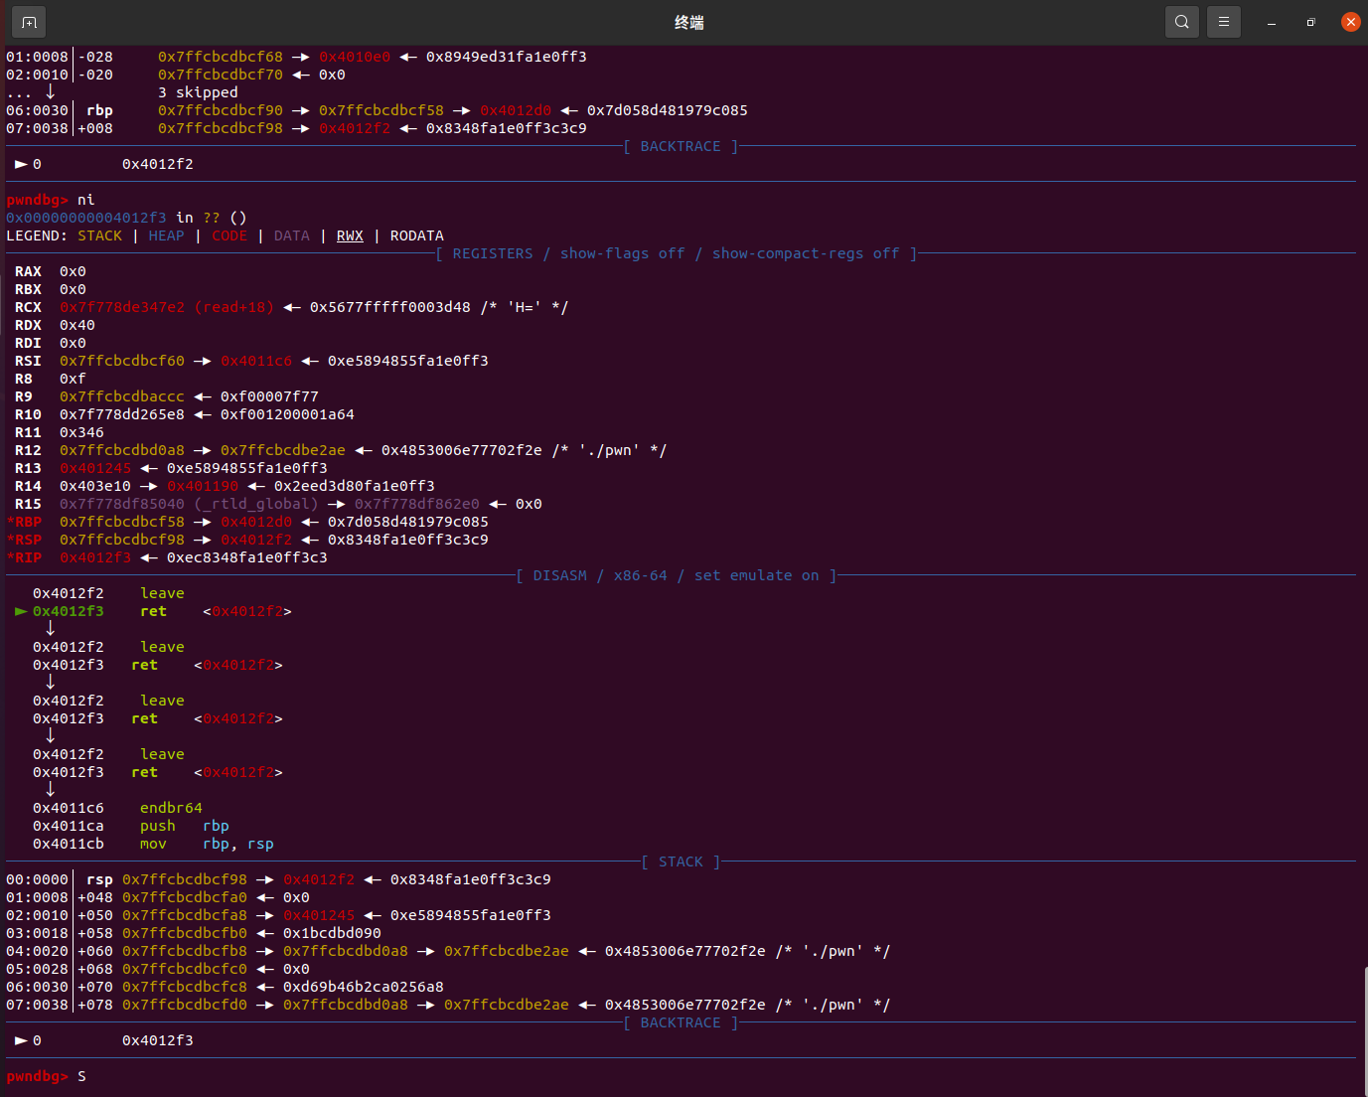1368x1097 pixels.
Task: Click the bottom backtrace frame 0x4012f3
Action: click(158, 1040)
